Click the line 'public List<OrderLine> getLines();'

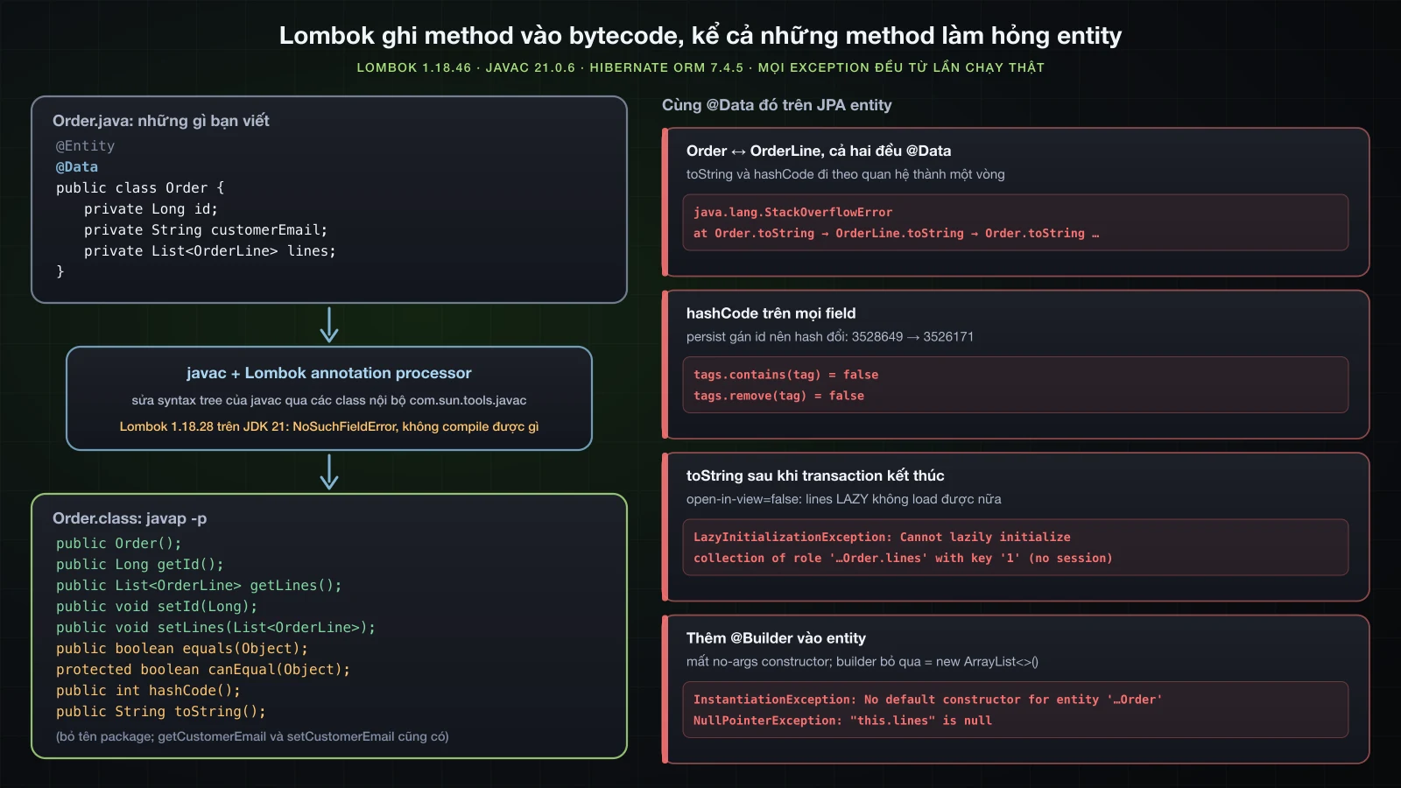(x=199, y=586)
